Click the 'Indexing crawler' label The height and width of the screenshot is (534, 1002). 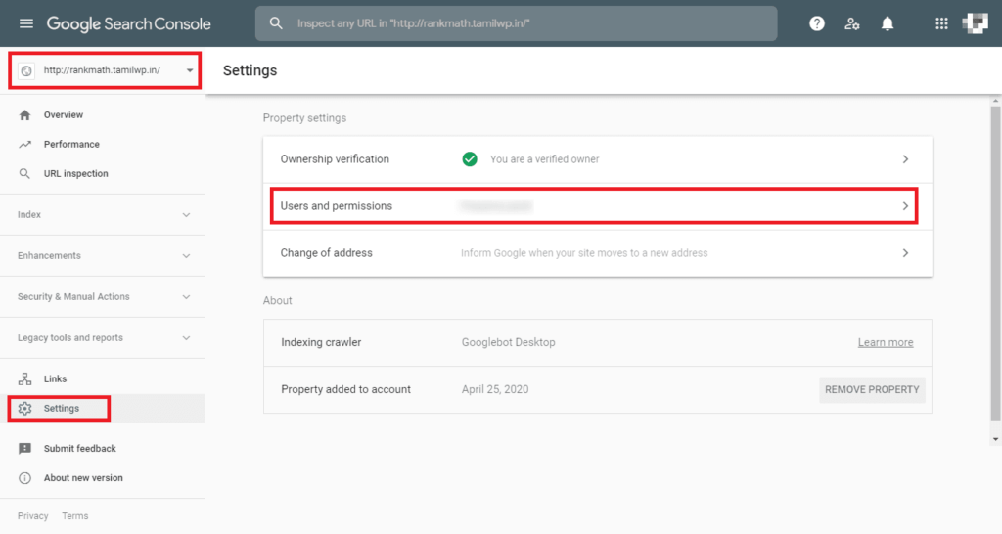[x=321, y=342]
